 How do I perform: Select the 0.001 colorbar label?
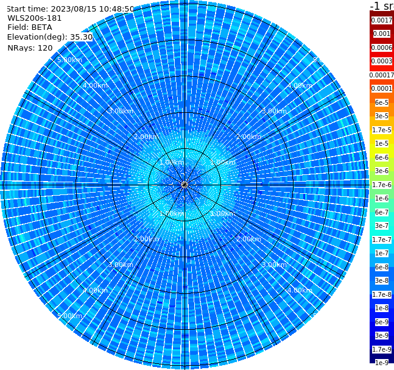pyautogui.click(x=382, y=34)
